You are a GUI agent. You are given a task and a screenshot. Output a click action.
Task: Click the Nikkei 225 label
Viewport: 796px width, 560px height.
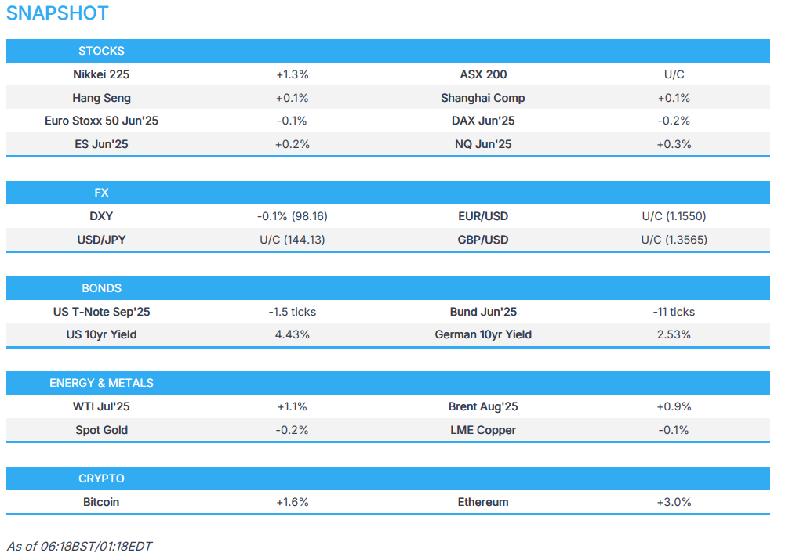tap(101, 74)
